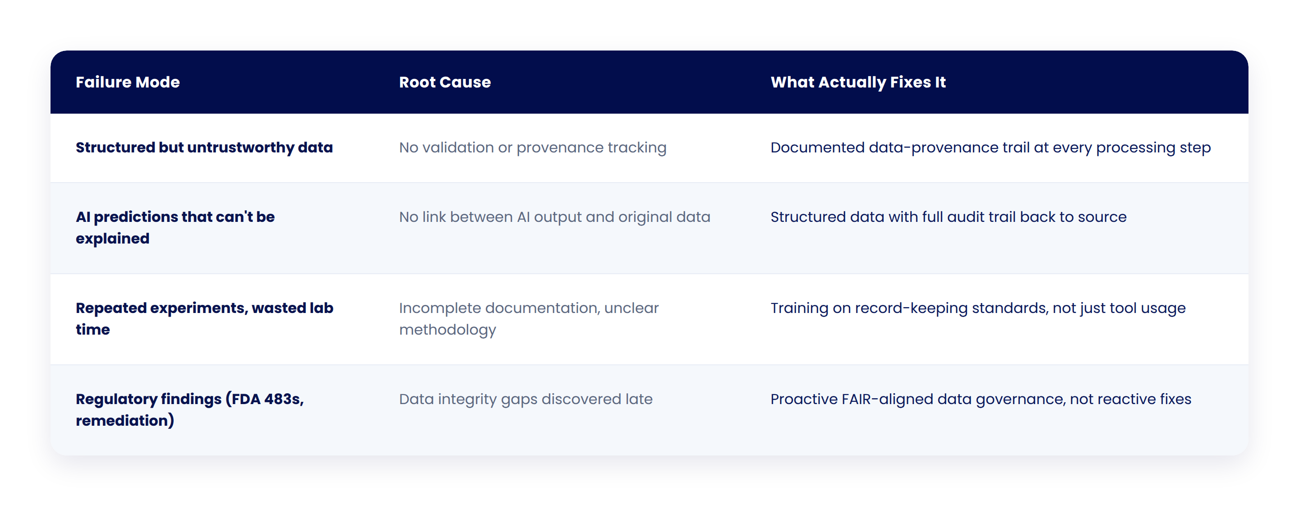Click Data integrity gaps discovered late

click(x=525, y=399)
